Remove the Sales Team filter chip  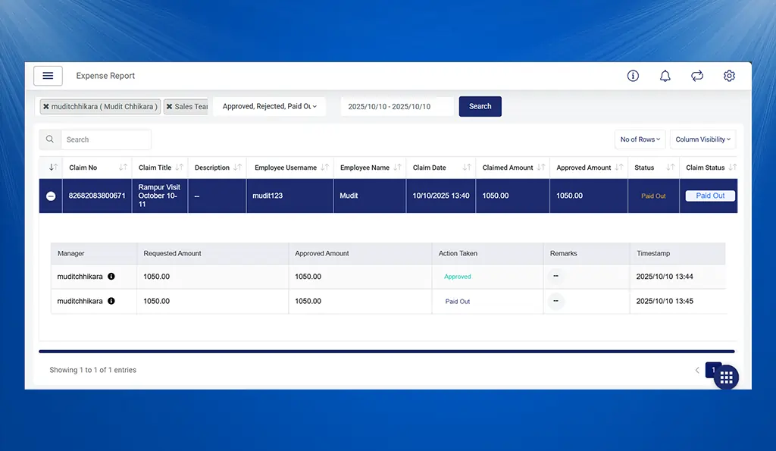170,106
